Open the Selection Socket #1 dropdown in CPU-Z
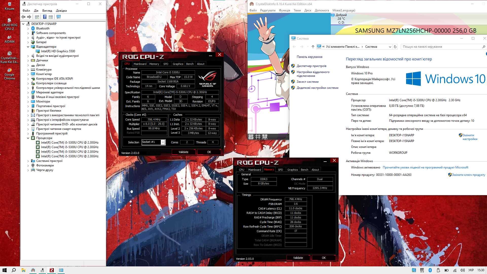 tap(163, 142)
